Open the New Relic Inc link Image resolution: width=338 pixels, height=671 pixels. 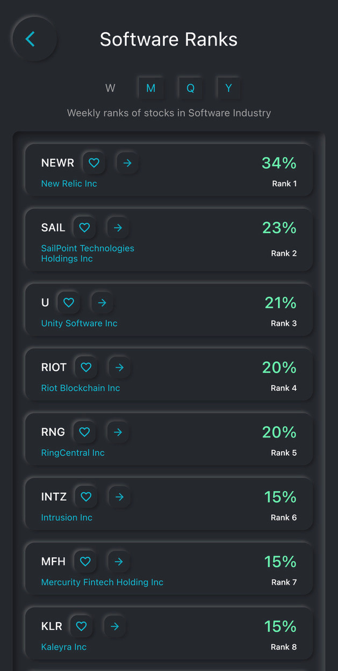click(69, 184)
